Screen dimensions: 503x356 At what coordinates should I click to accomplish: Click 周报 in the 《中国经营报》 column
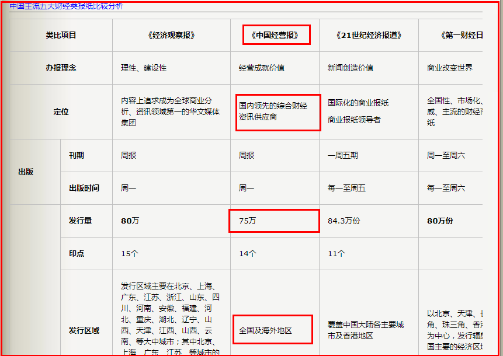(247, 155)
